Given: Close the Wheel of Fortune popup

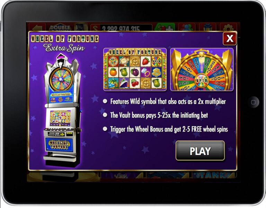Looking at the screenshot, I should pyautogui.click(x=230, y=38).
